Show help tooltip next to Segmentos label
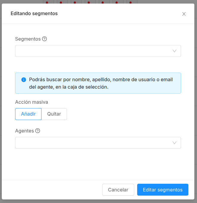 [x=44, y=39]
